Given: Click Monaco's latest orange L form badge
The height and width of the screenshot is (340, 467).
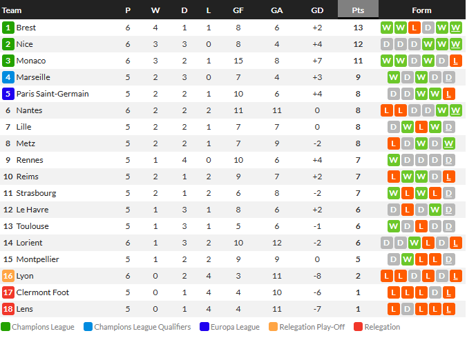Looking at the screenshot, I should pyautogui.click(x=456, y=61).
